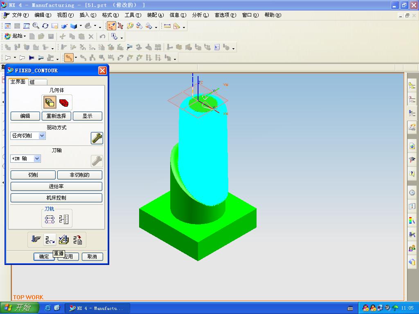Open the shaded display style dropdown arrow
The width and height of the screenshot is (419, 314).
point(81,26)
